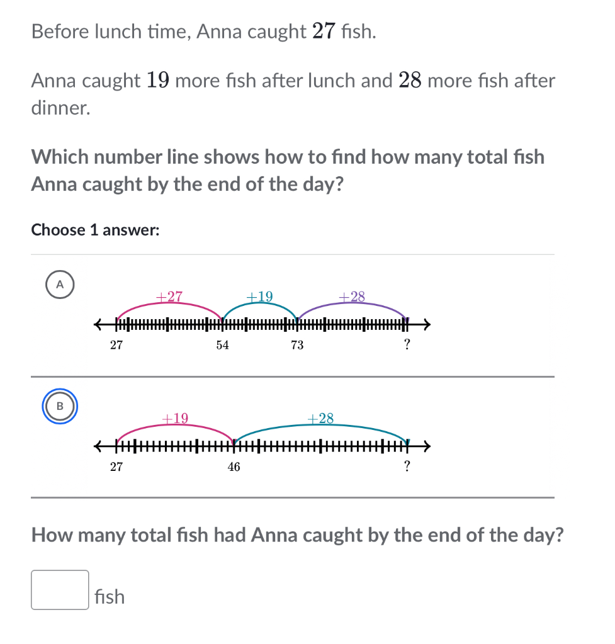The image size is (615, 644).
Task: Click the right arrow of number line A
Action: point(426,325)
